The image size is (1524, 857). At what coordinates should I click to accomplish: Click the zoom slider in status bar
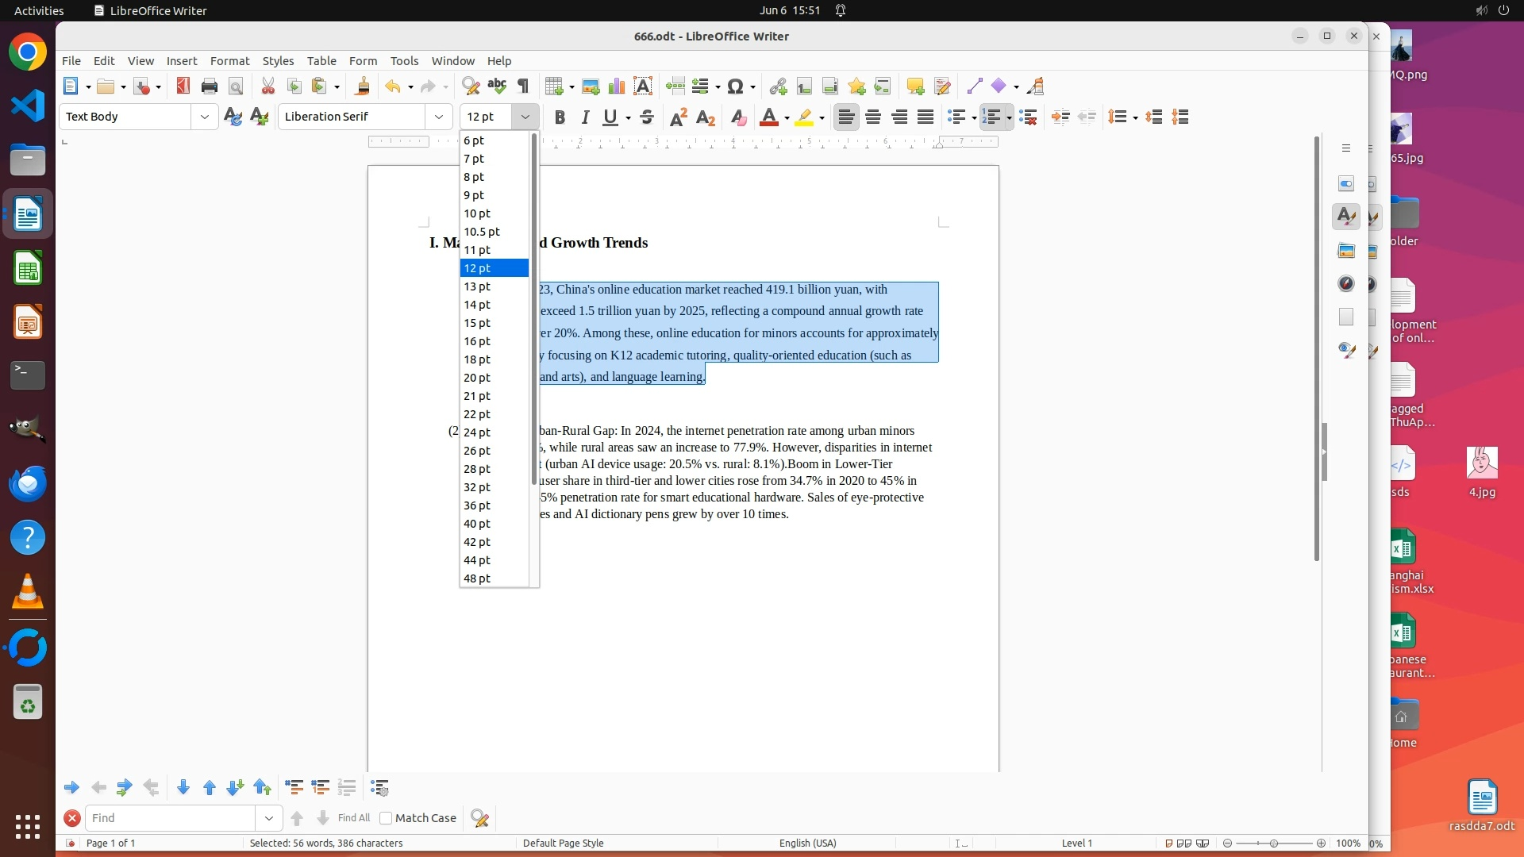click(1273, 844)
